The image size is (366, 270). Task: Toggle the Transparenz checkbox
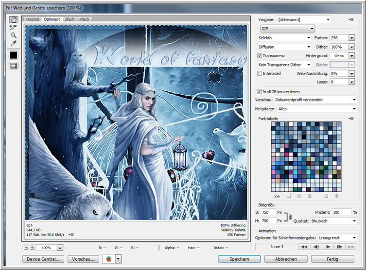tap(260, 55)
